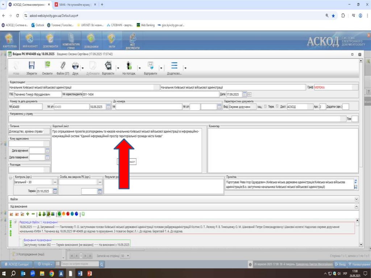The width and height of the screenshot is (371, 278).
Task: Expand the Відправити dropdown arrow
Action: pyautogui.click(x=161, y=68)
